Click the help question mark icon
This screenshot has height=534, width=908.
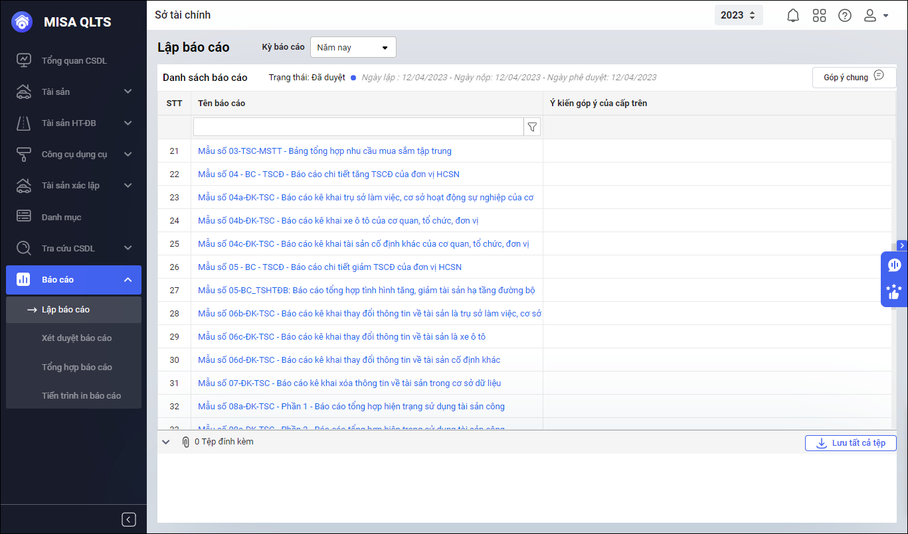click(844, 15)
